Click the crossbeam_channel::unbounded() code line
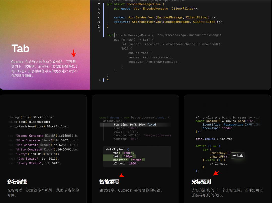The width and height of the screenshot is (272, 203). (x=172, y=44)
